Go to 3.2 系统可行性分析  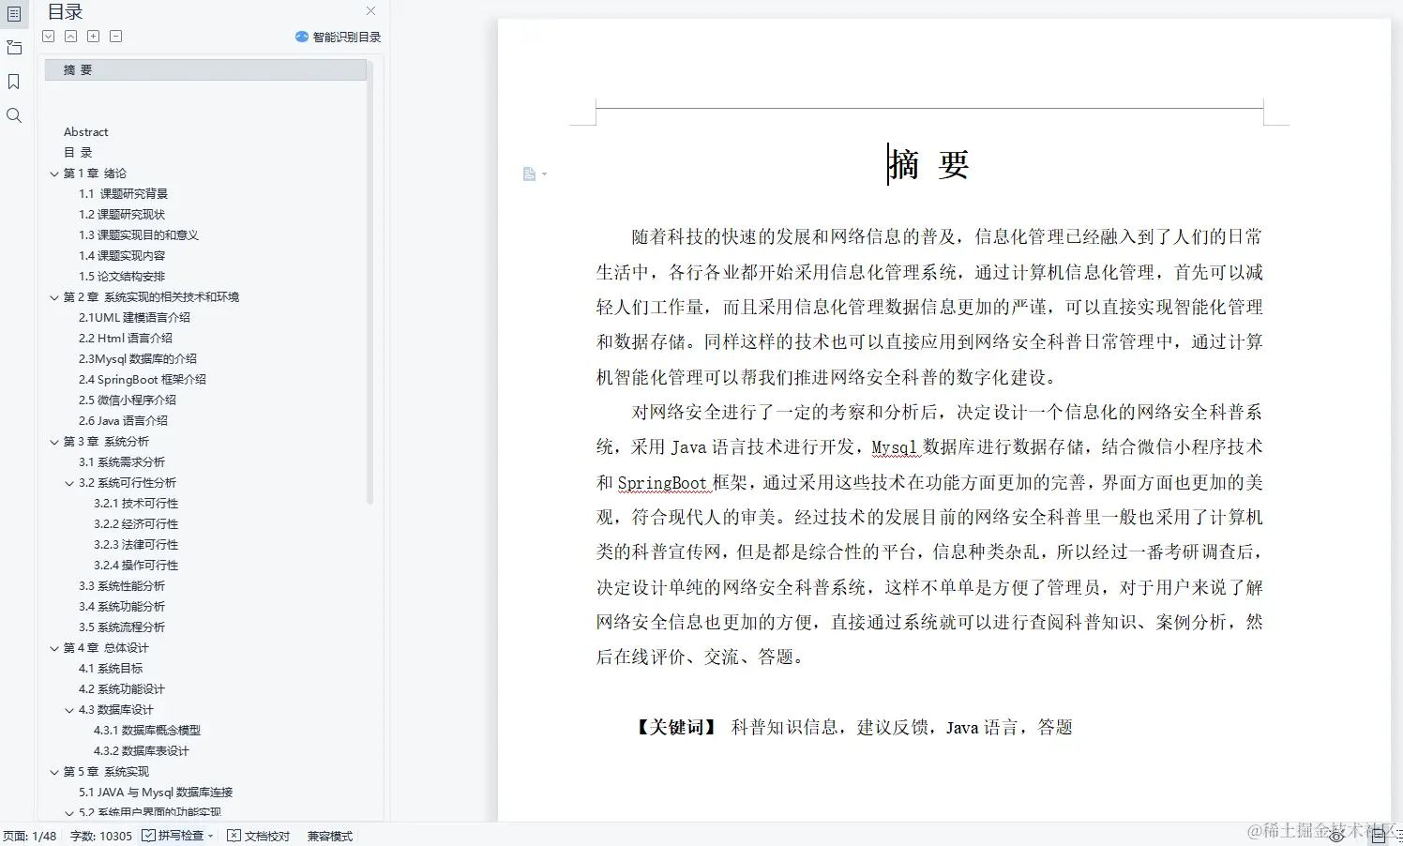(128, 483)
